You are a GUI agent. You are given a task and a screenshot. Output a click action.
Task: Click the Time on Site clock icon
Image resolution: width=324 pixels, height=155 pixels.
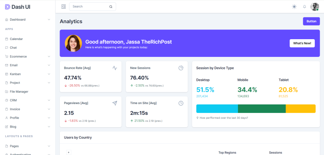click(181, 103)
